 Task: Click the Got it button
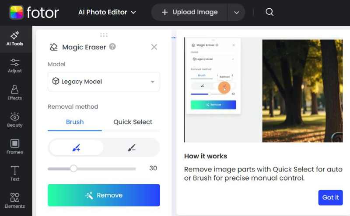(330, 197)
